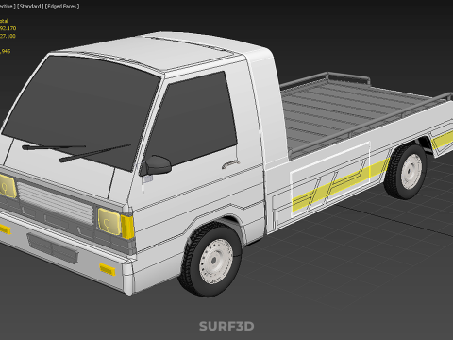Open the [Standard] viewport shading menu
The height and width of the screenshot is (340, 453).
[x=30, y=7]
